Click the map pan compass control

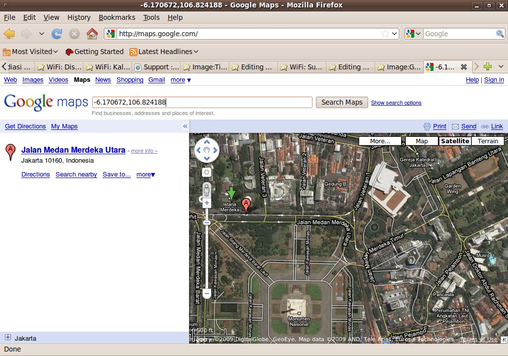(x=207, y=150)
